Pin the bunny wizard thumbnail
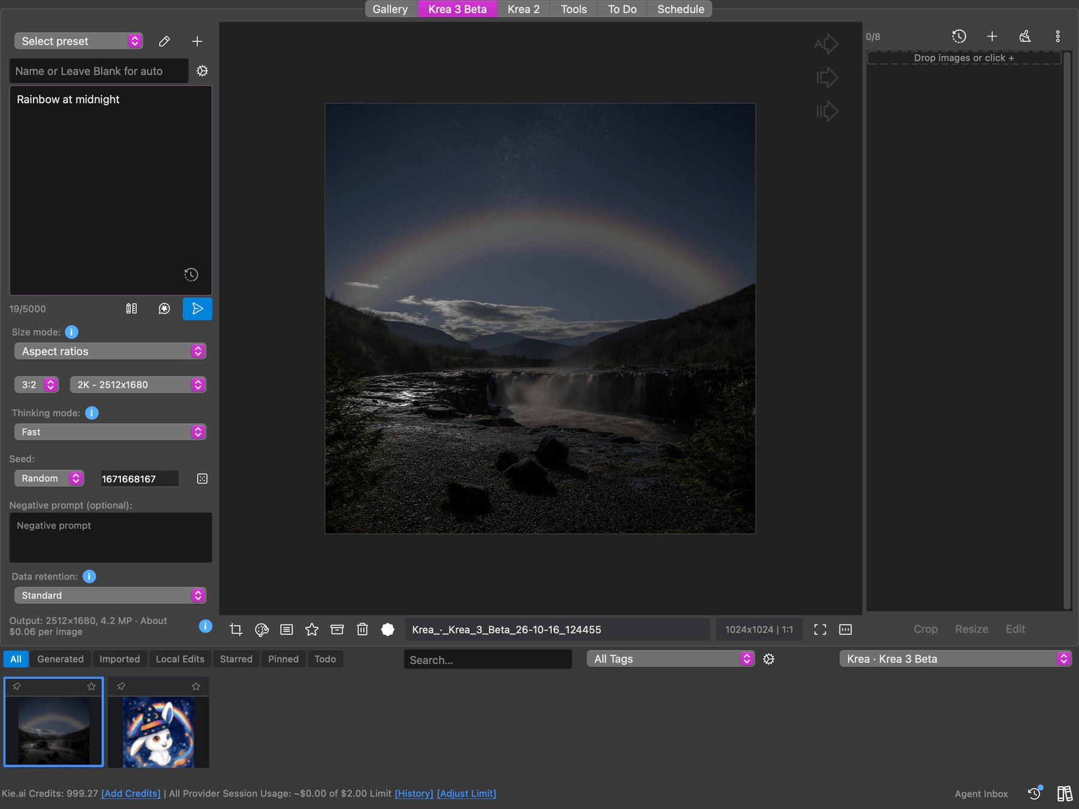 (x=121, y=686)
